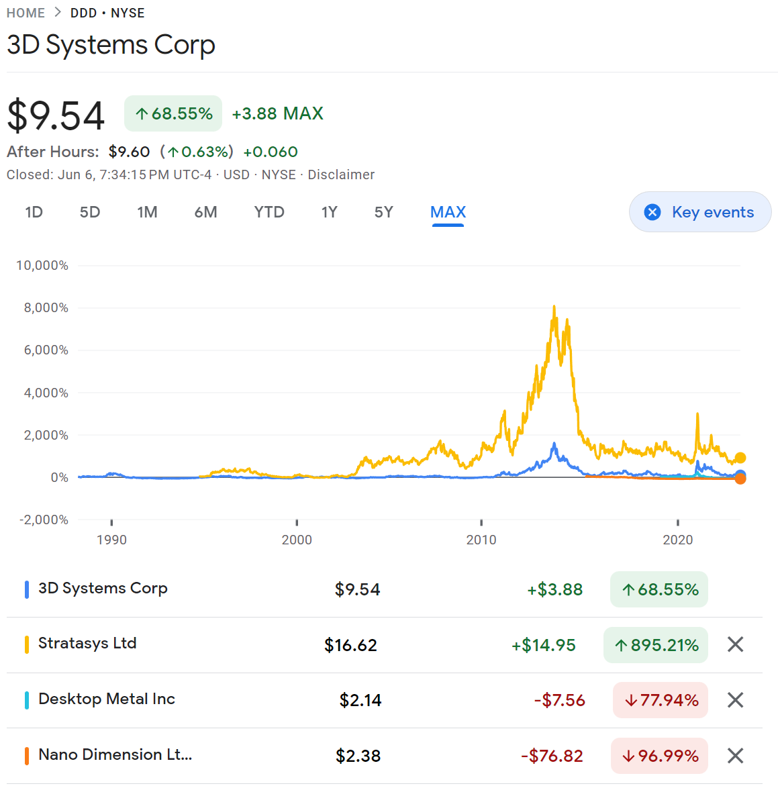Open the Nano Dimension Lt... row
Viewport: 778px width, 786px height.
coord(385,755)
